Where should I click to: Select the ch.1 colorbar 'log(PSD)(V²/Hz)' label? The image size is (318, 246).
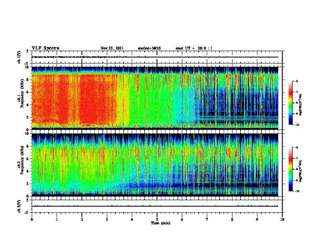tap(301, 105)
